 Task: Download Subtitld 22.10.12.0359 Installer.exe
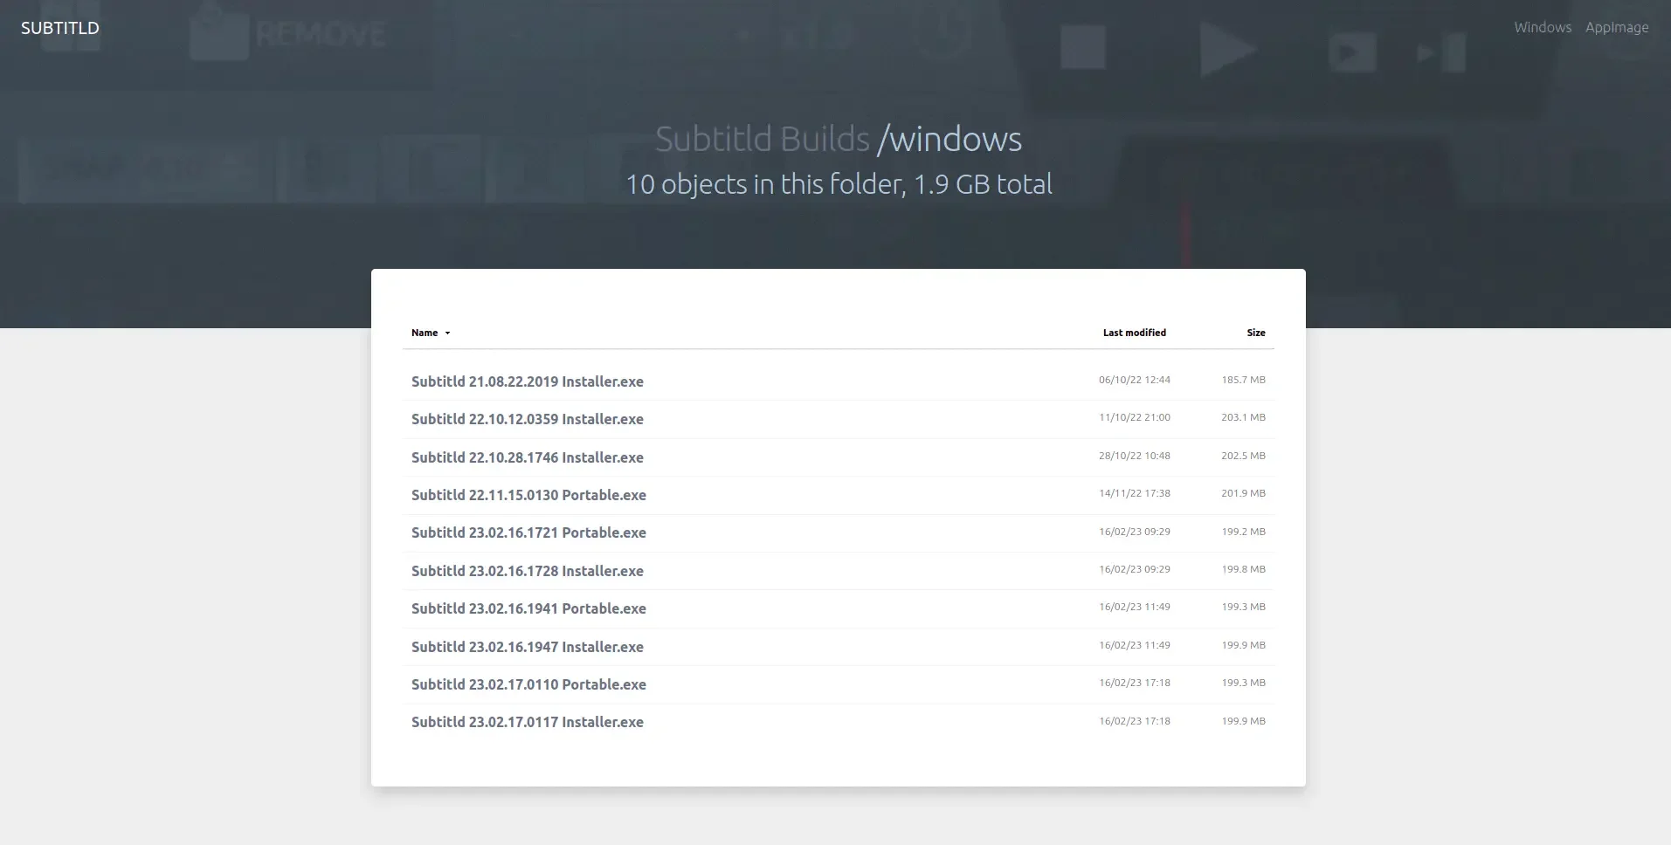(528, 419)
